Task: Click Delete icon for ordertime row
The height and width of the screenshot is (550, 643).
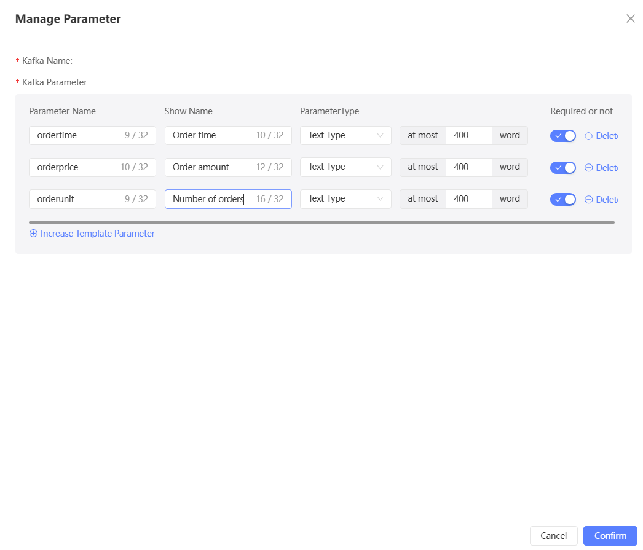Action: [588, 136]
